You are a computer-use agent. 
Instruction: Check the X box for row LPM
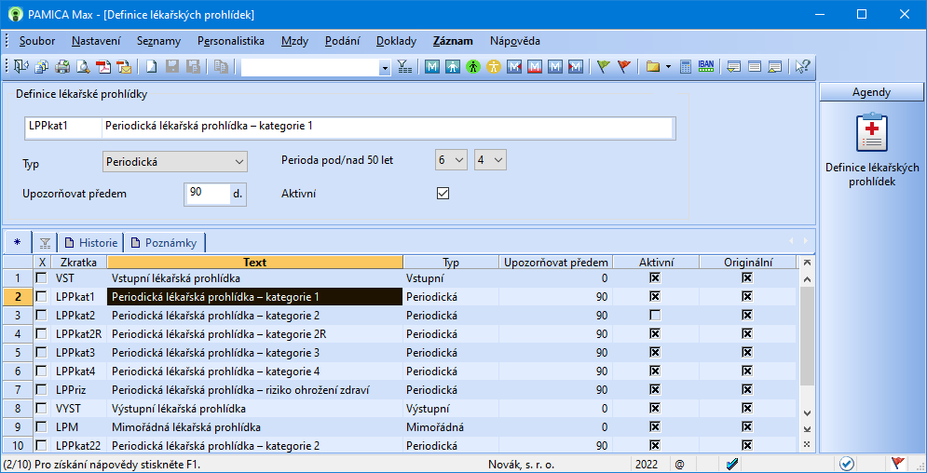pos(41,427)
